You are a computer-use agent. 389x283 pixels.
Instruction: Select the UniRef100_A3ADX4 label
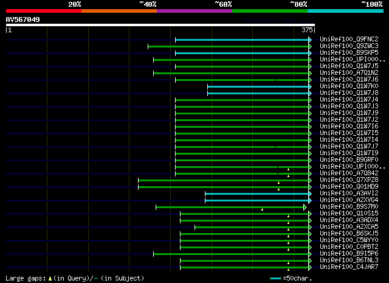click(349, 220)
